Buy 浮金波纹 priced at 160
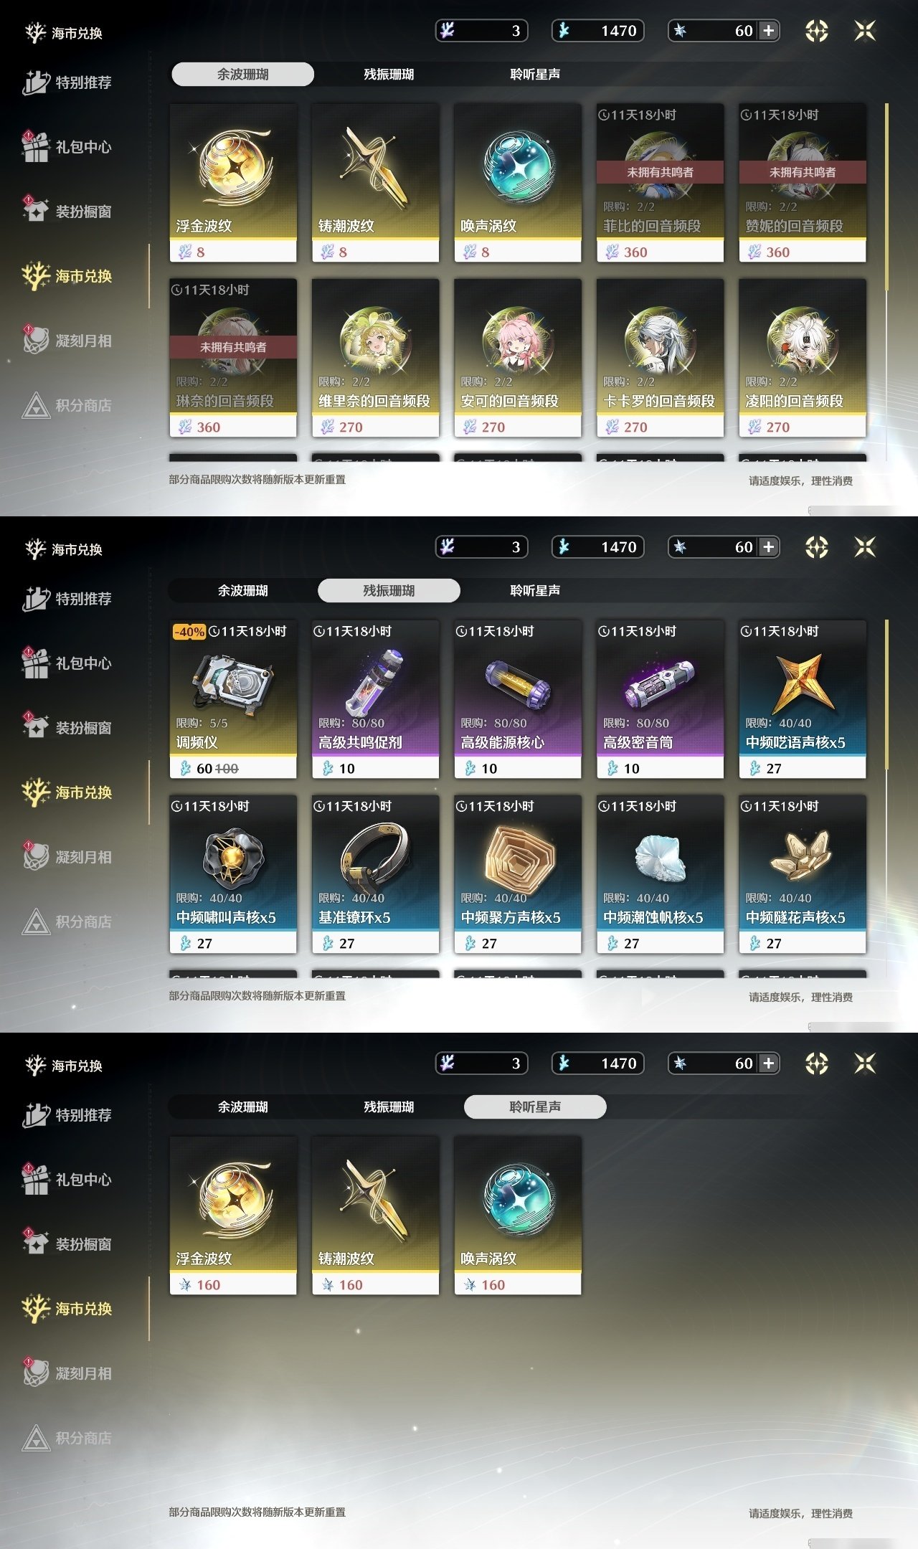The image size is (918, 1549). click(x=233, y=1216)
